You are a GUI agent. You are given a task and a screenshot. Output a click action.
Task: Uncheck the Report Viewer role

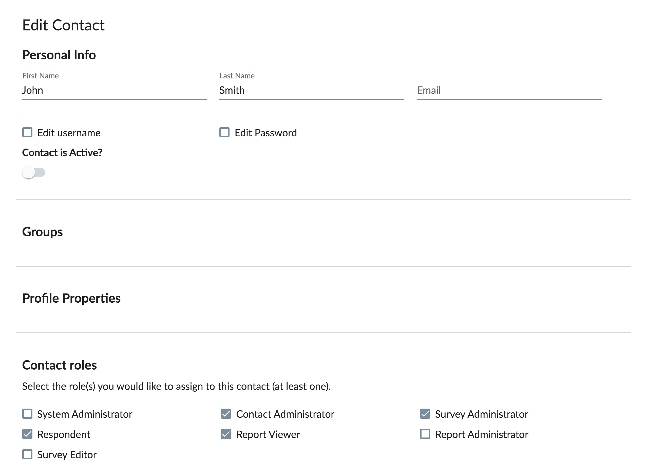point(226,434)
